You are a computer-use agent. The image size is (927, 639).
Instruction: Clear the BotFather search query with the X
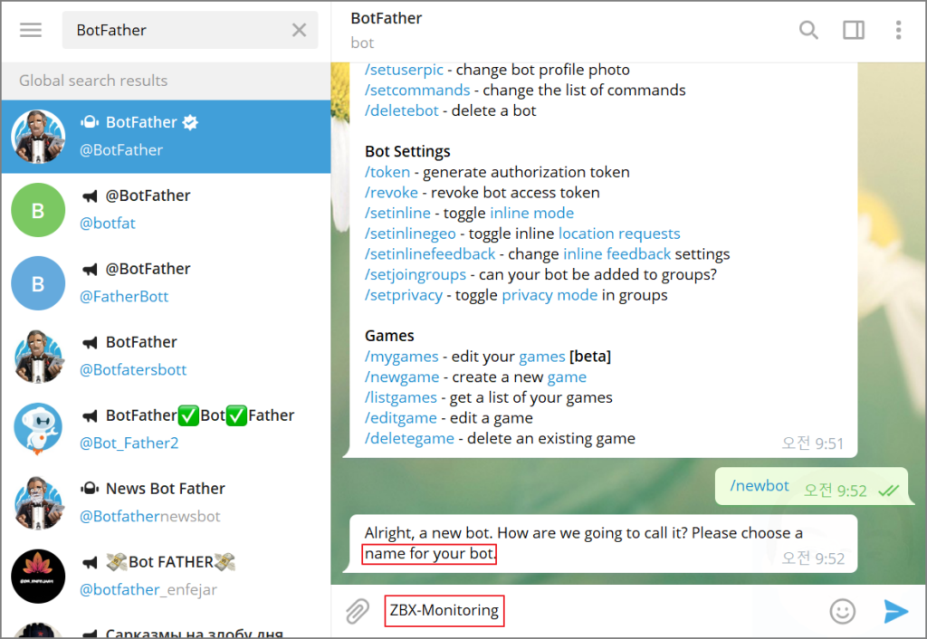tap(299, 29)
